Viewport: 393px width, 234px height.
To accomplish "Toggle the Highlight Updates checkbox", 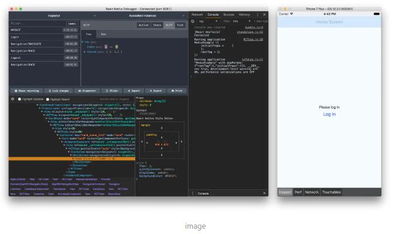I will point(19,99).
